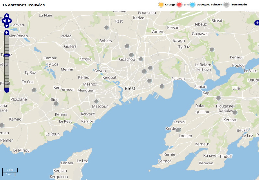
Task: Click the antenna marker near Plougastel-Daoulas
Action: pyautogui.click(x=235, y=112)
